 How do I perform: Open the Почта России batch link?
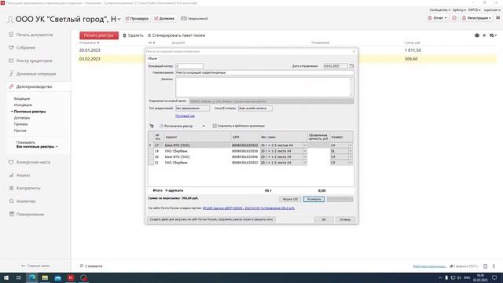[x=248, y=208]
